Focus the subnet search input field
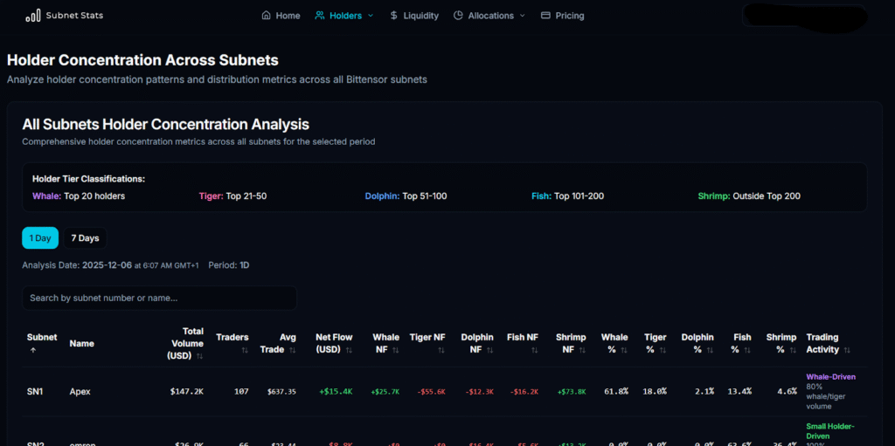 [x=160, y=298]
